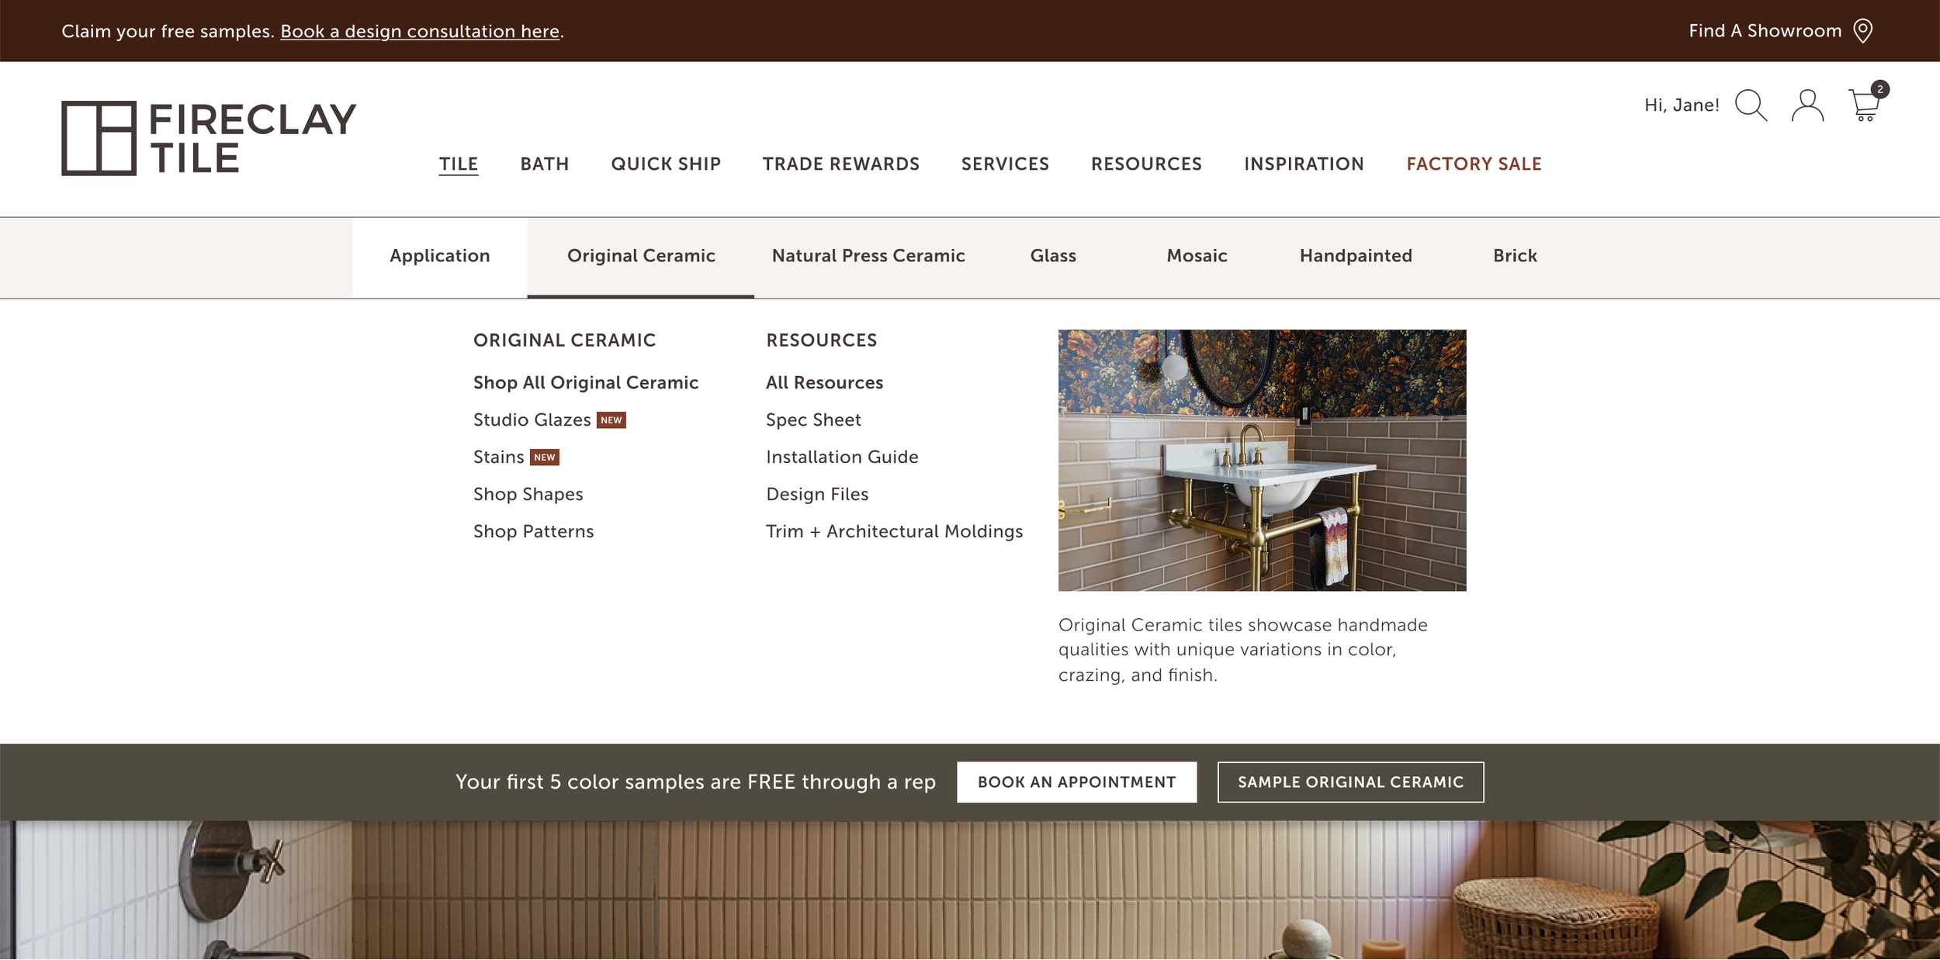The height and width of the screenshot is (960, 1940).
Task: Switch to the Mosaic category tab
Action: click(x=1196, y=256)
